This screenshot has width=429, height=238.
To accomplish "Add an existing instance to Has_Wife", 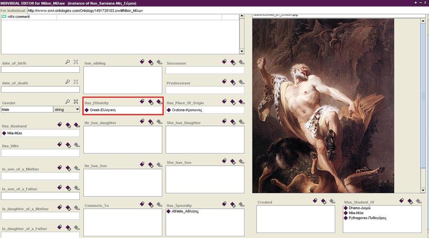I will 68,145.
